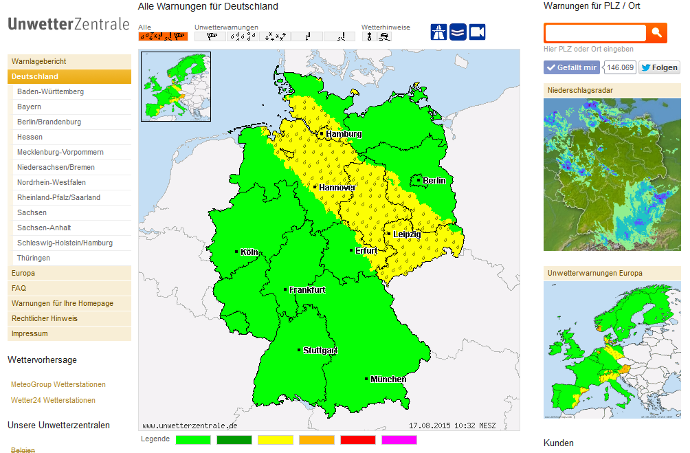The height and width of the screenshot is (453, 690).
Task: Click the magenta legend swatch
Action: click(399, 439)
